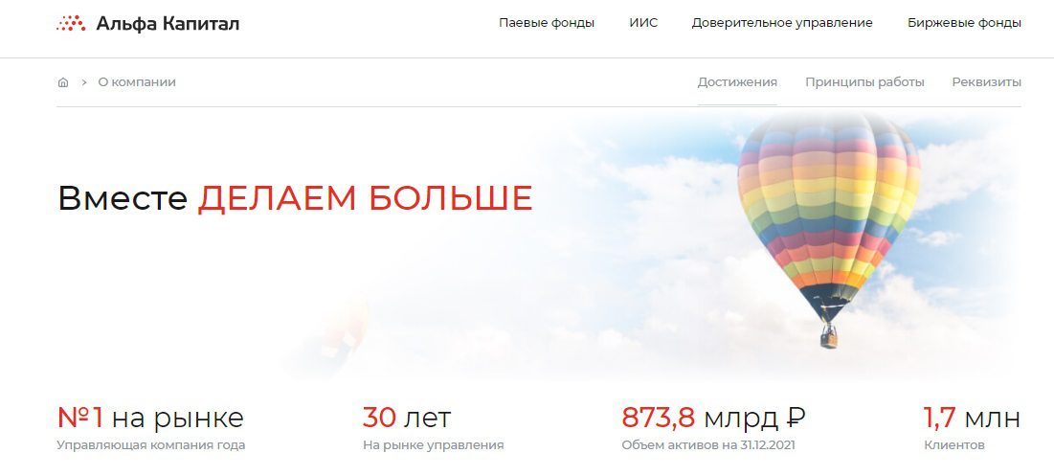Click the Вместе ДЕЛАЕМ БОЛЬШЕ headline

pyautogui.click(x=295, y=198)
